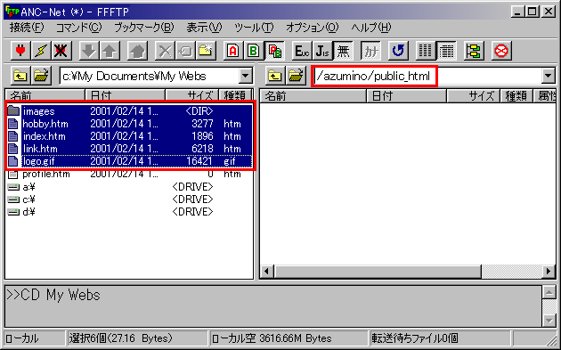The height and width of the screenshot is (350, 561).
Task: Sort remote list by 名前 column
Action: (x=313, y=96)
